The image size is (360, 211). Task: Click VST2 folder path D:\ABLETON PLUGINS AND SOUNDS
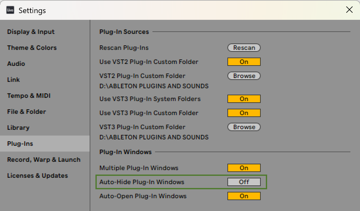tap(154, 86)
